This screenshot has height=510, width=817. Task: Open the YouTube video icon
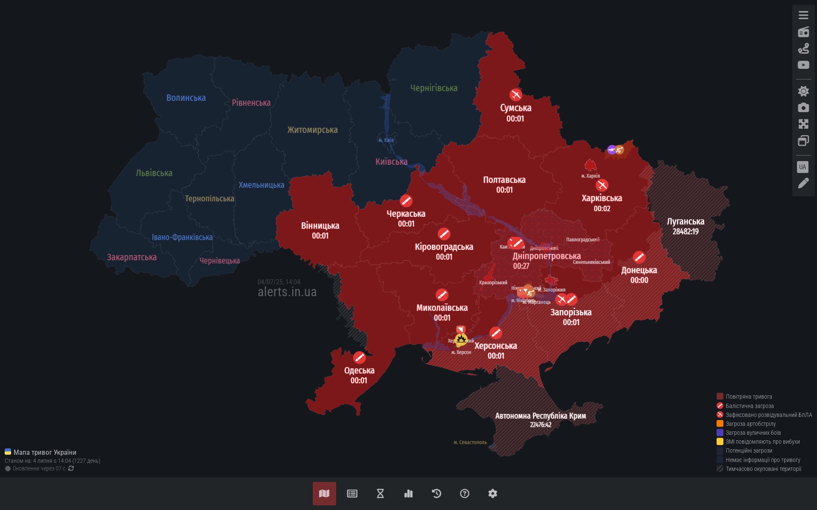pyautogui.click(x=803, y=65)
